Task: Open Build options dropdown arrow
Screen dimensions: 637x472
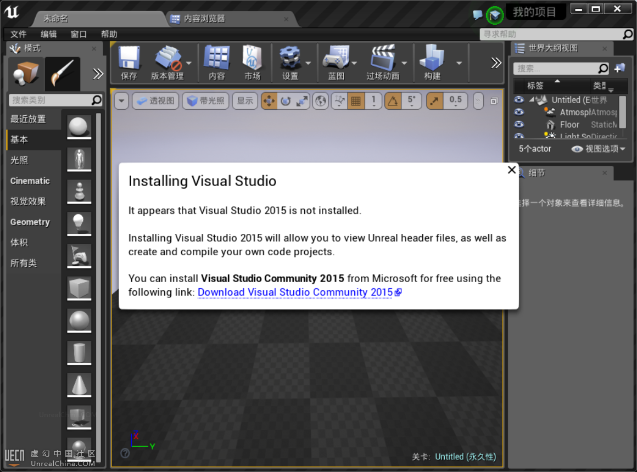Action: pos(459,63)
